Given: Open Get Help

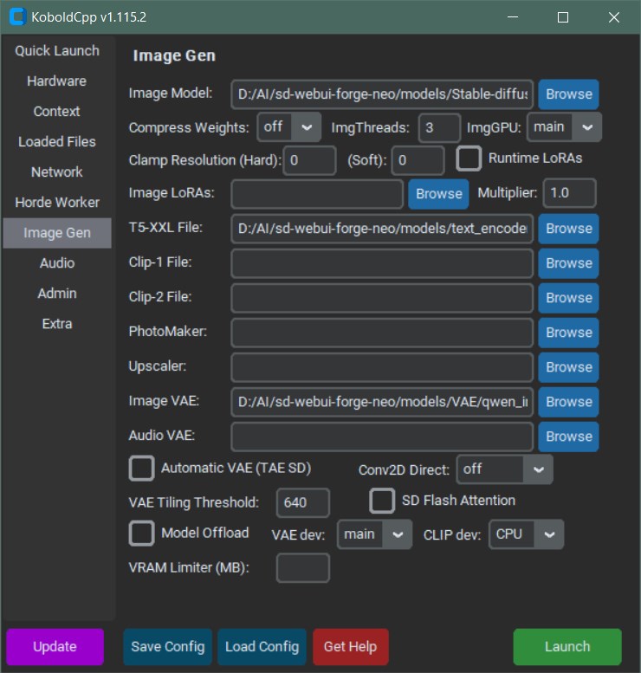Looking at the screenshot, I should [x=350, y=647].
